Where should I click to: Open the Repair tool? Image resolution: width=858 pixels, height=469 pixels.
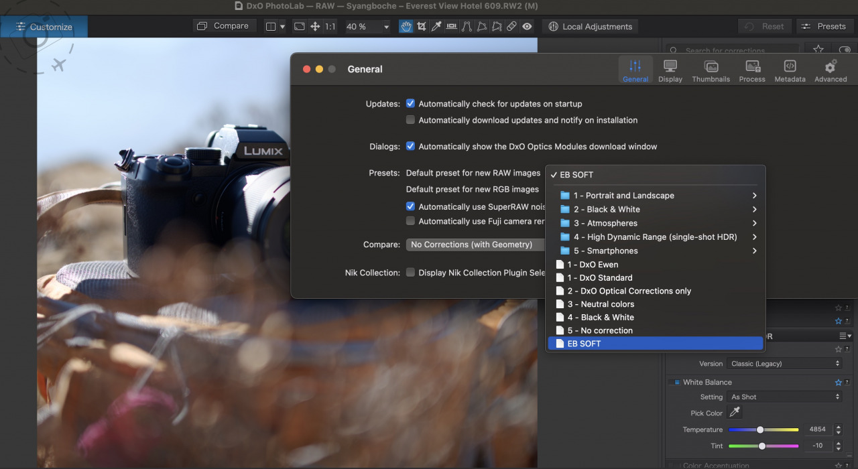coord(511,26)
